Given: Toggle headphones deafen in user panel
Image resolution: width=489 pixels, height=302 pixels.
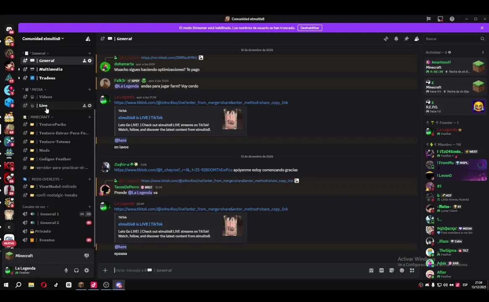Looking at the screenshot, I should click(x=76, y=271).
